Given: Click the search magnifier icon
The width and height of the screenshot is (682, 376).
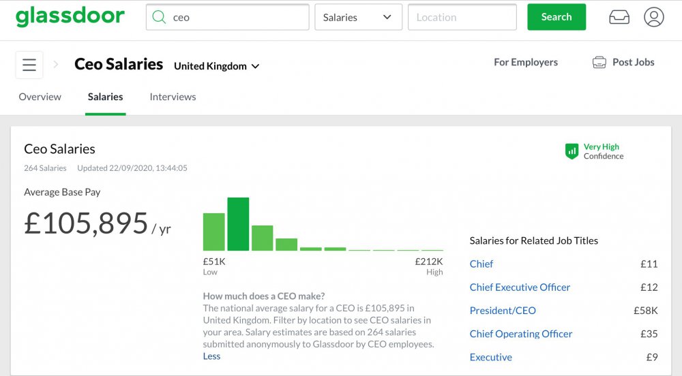Looking at the screenshot, I should coord(159,18).
